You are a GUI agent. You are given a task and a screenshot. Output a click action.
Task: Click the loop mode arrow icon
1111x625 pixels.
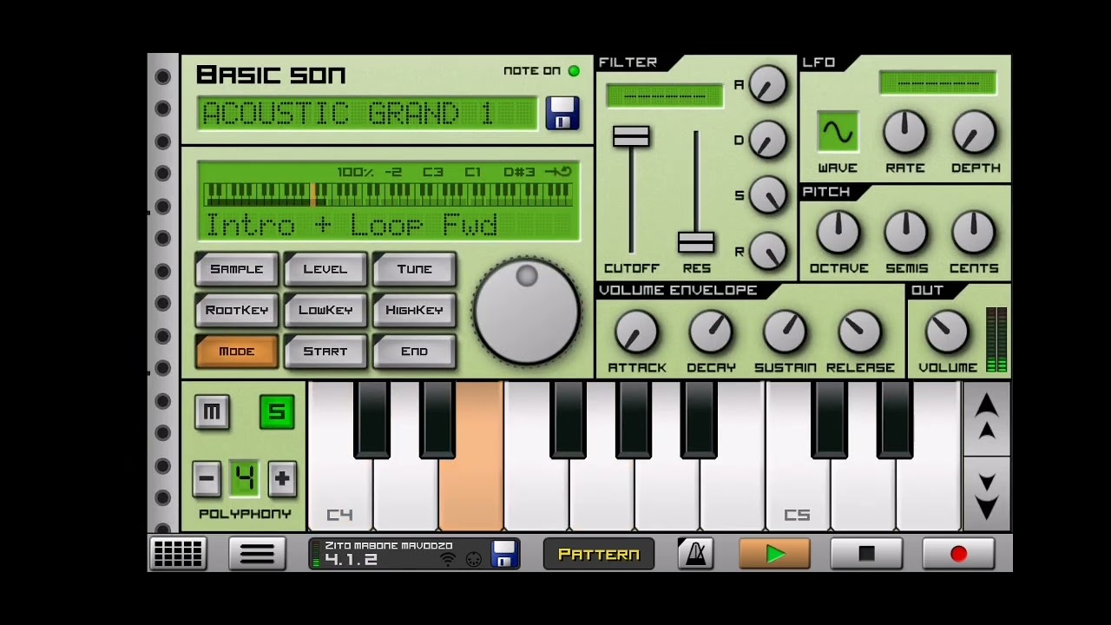pos(558,172)
